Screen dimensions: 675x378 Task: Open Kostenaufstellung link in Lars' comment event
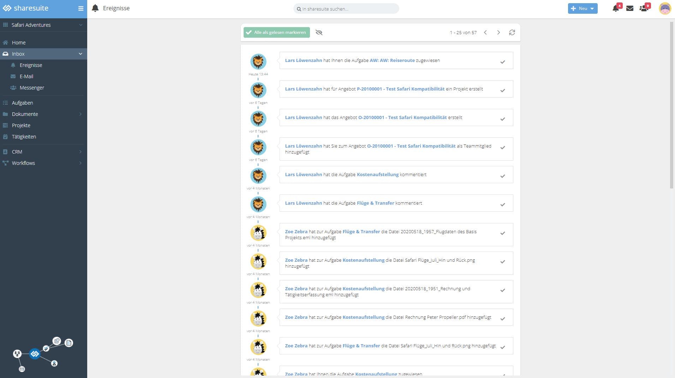pyautogui.click(x=378, y=175)
